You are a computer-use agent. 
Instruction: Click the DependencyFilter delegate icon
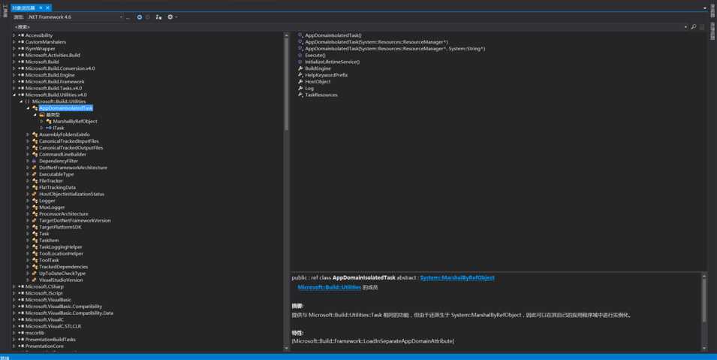35,161
